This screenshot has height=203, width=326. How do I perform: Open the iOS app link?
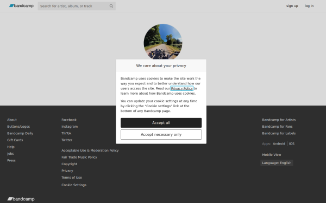291,144
